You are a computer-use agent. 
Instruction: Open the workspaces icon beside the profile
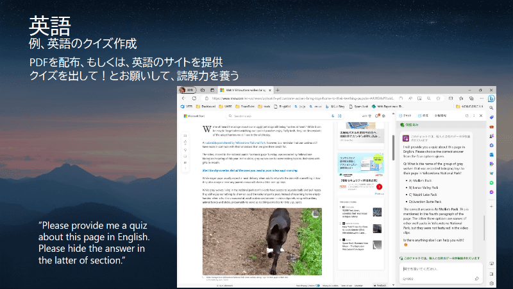203,90
